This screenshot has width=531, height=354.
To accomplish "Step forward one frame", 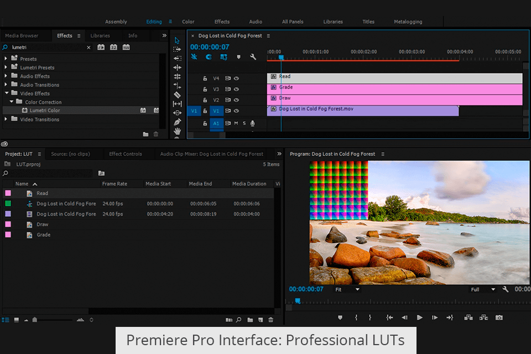I will tap(435, 317).
